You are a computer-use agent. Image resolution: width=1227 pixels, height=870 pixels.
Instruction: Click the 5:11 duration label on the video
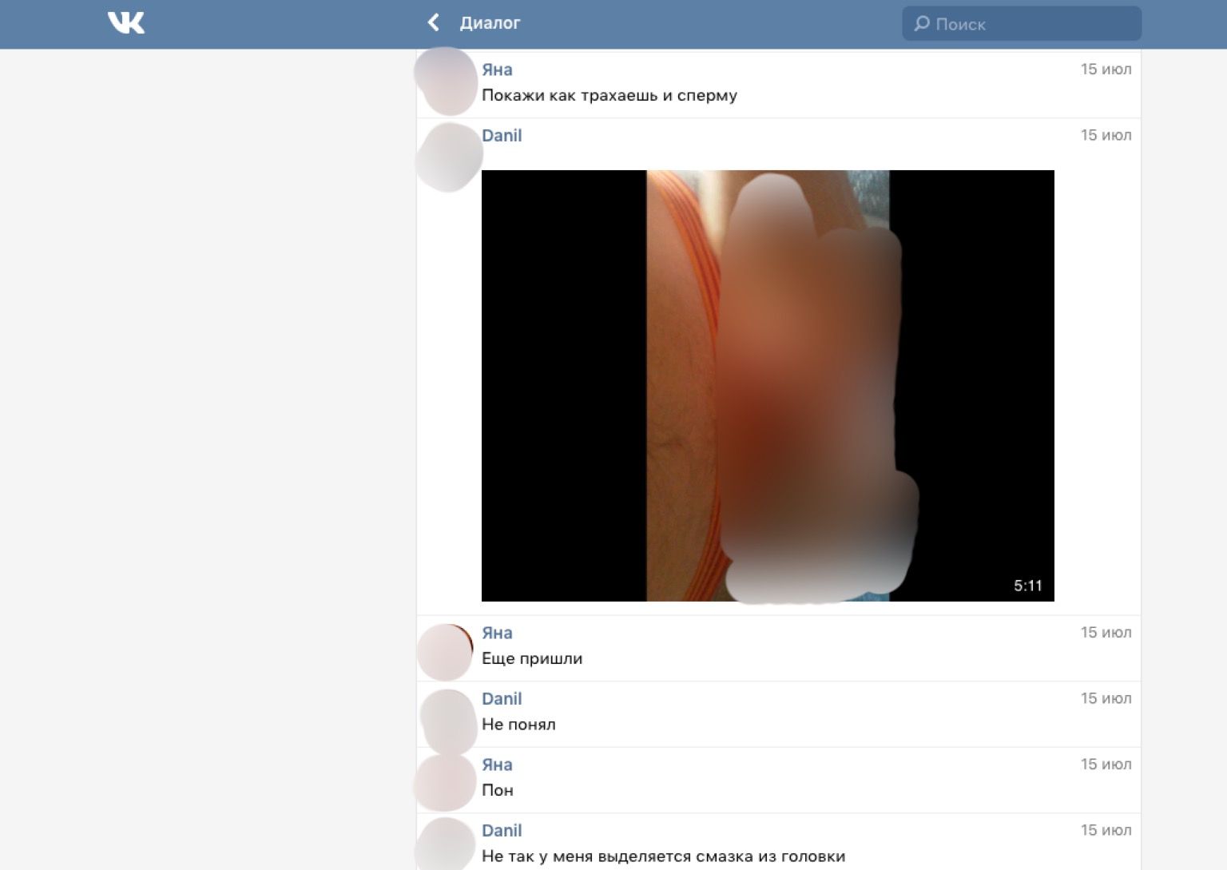(1027, 586)
